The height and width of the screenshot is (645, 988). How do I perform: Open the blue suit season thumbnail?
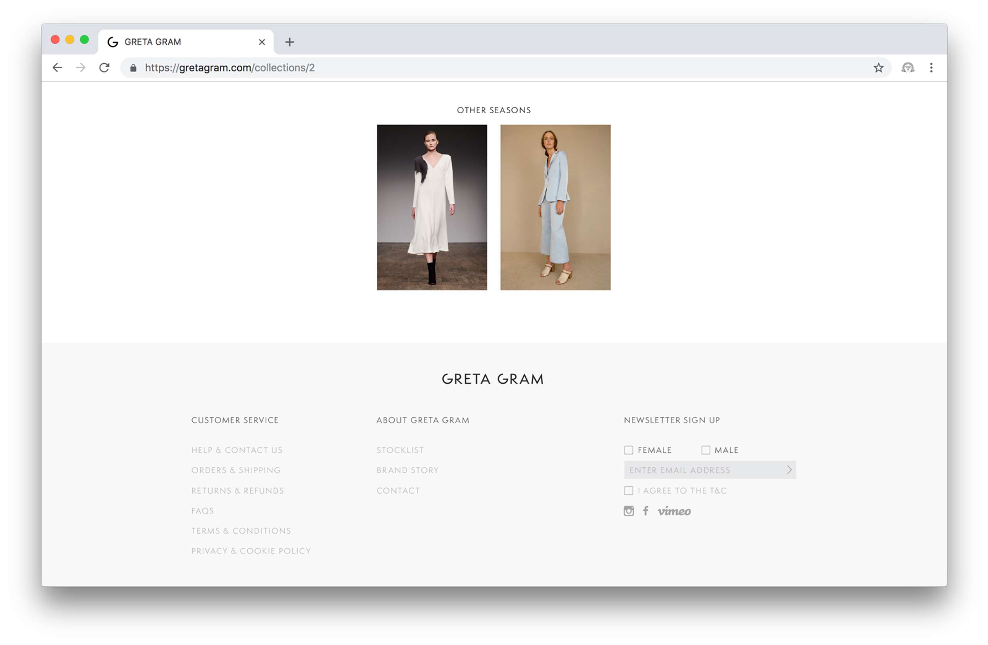coord(555,207)
